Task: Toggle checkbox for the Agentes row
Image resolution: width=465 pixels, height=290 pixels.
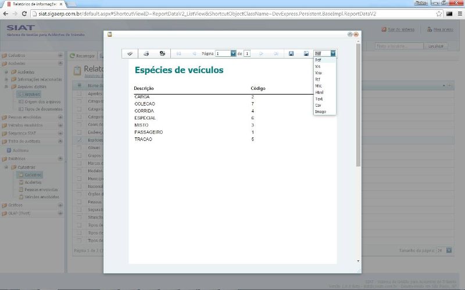Action: 79,93
